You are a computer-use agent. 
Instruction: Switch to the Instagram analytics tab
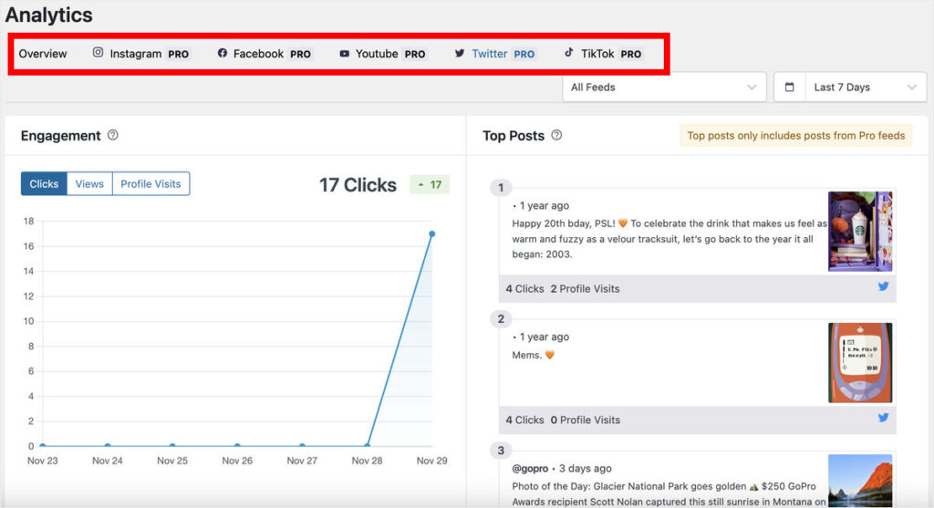pos(140,54)
